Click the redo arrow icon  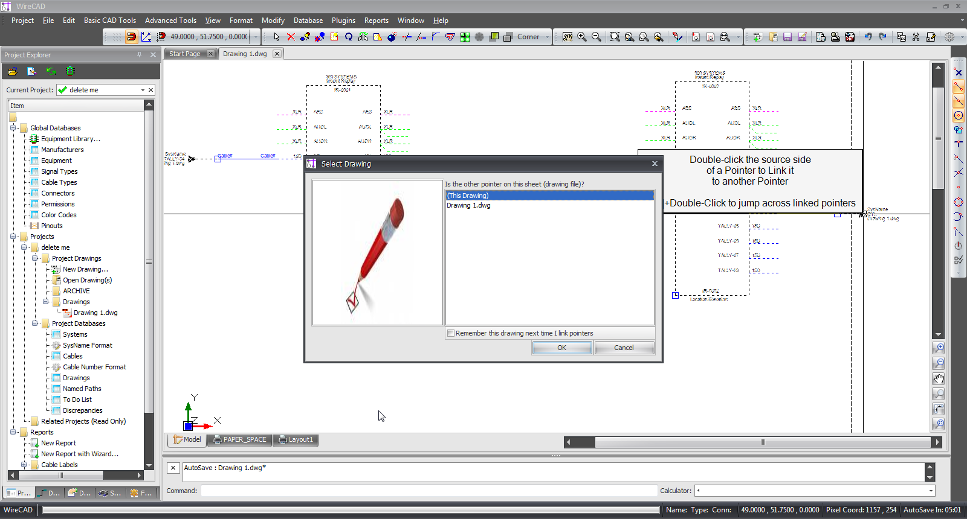(882, 37)
